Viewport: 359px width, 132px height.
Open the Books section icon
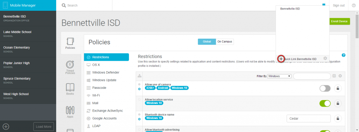pyautogui.click(x=70, y=87)
